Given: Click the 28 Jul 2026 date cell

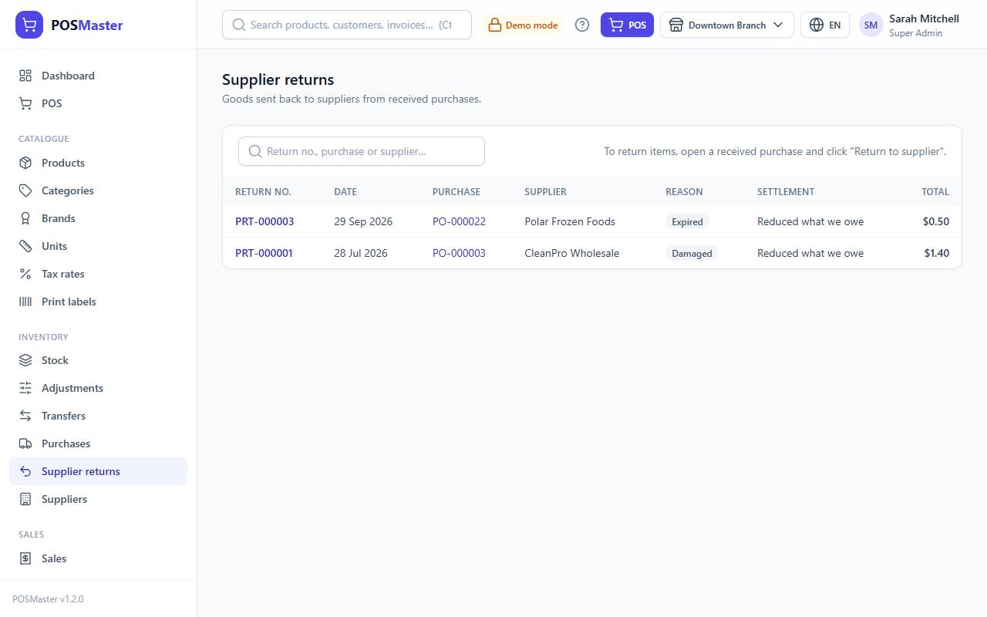Looking at the screenshot, I should point(361,253).
